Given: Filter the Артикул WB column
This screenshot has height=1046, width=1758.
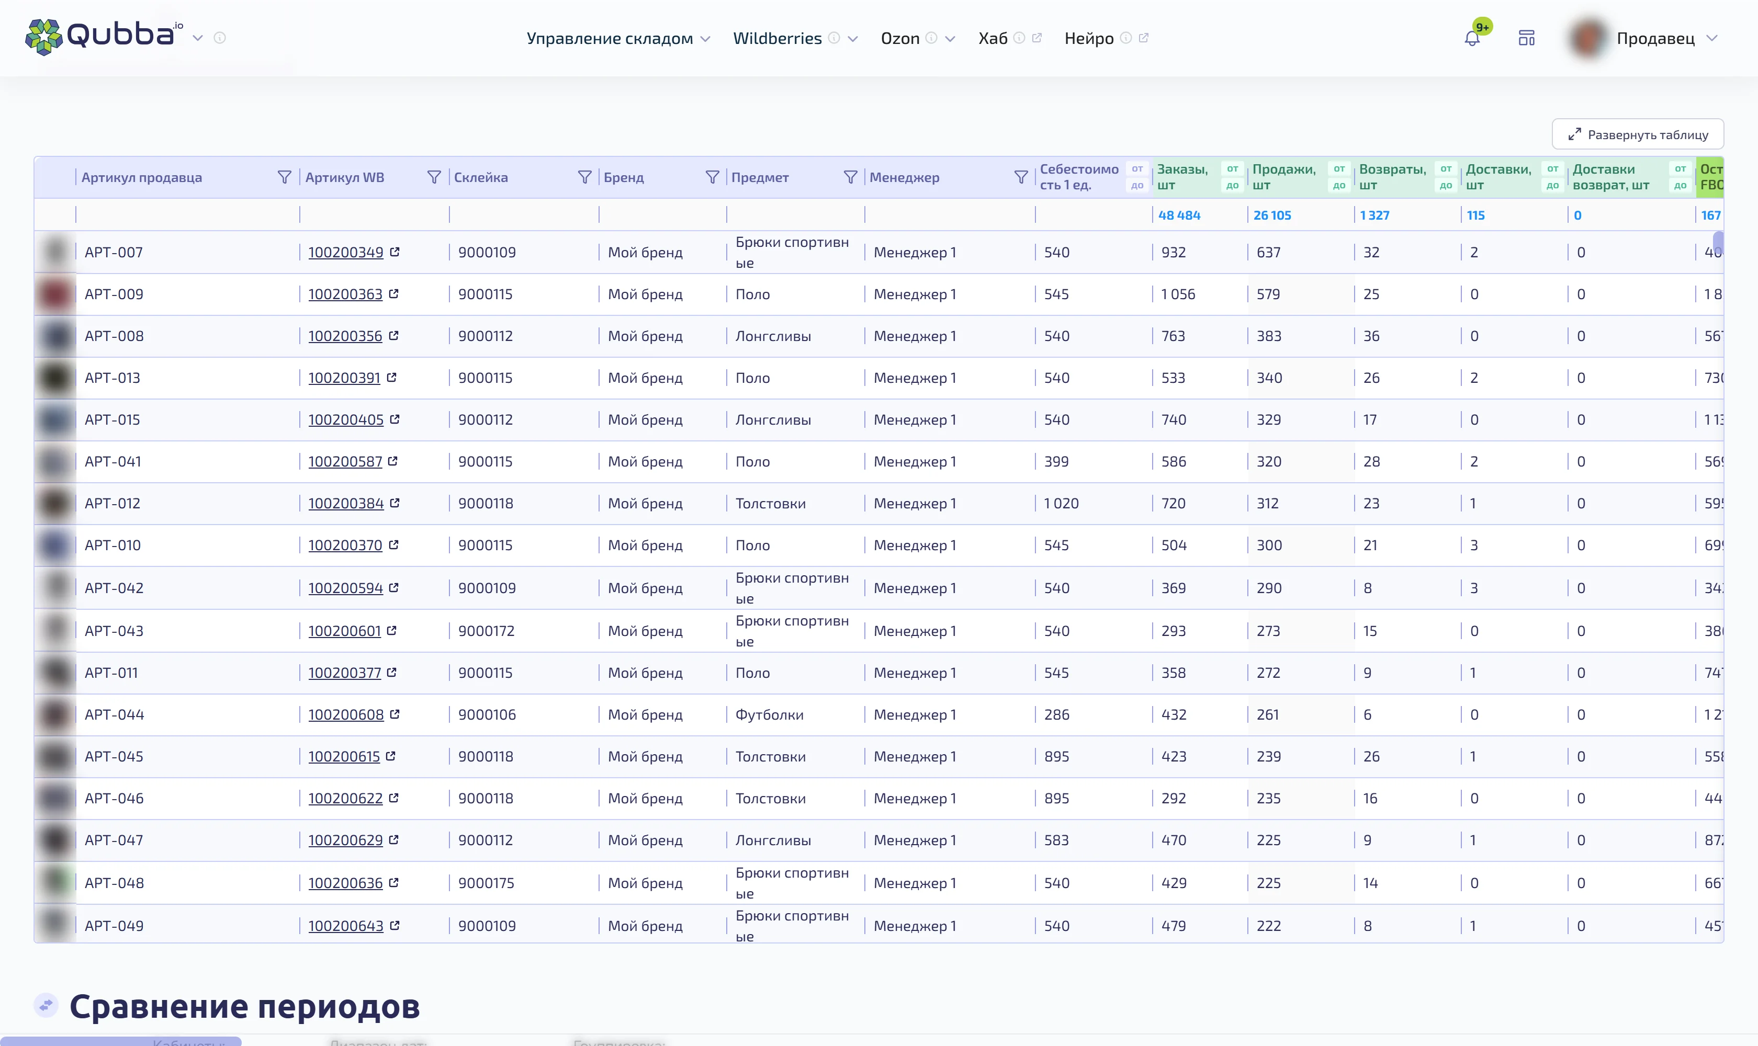Looking at the screenshot, I should point(434,177).
